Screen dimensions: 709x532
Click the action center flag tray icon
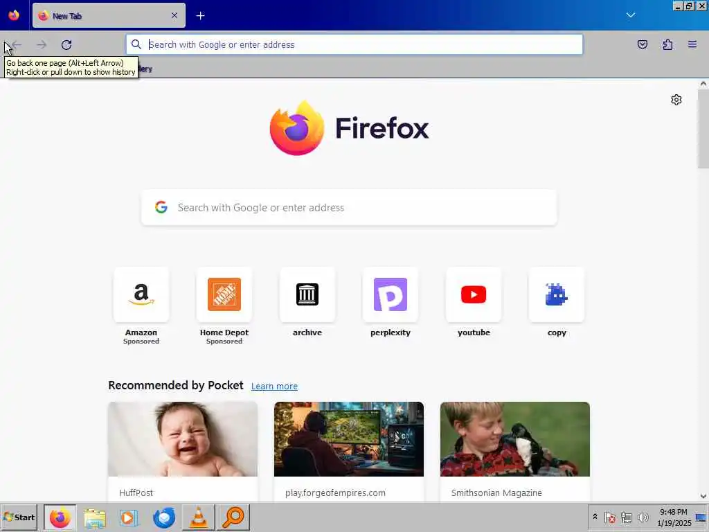coord(609,517)
